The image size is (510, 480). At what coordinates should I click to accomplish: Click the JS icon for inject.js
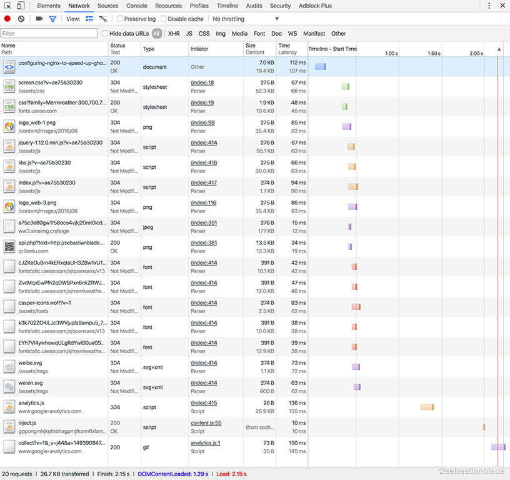[9, 427]
